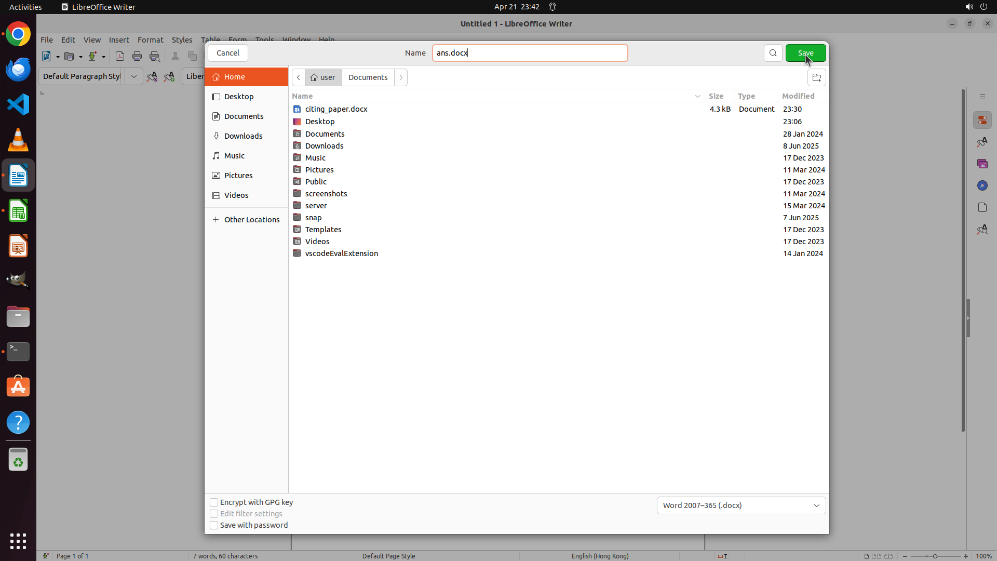The height and width of the screenshot is (561, 997).
Task: Select the Documents breadcrumb tab
Action: pos(368,77)
